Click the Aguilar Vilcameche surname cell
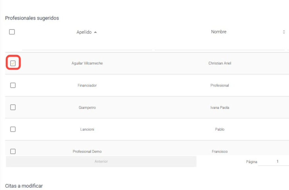This screenshot has width=289, height=190. 87,63
